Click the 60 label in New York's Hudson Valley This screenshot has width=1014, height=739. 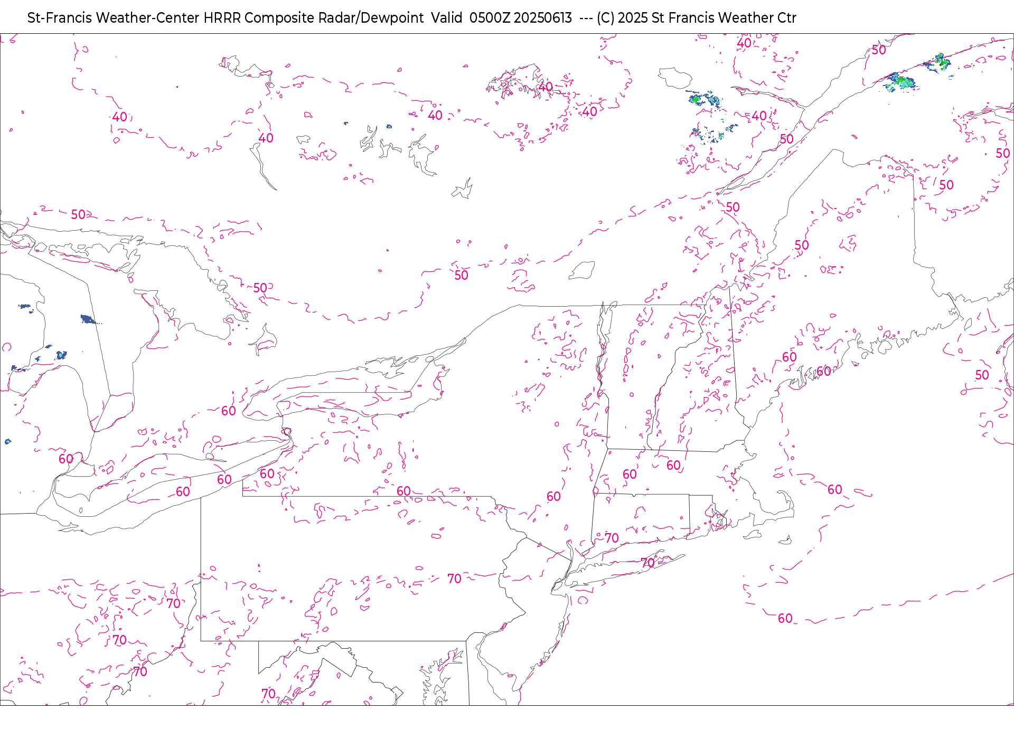point(554,496)
